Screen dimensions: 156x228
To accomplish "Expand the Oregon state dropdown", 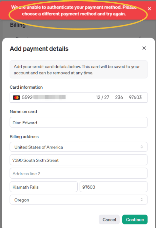I will pyautogui.click(x=79, y=200).
